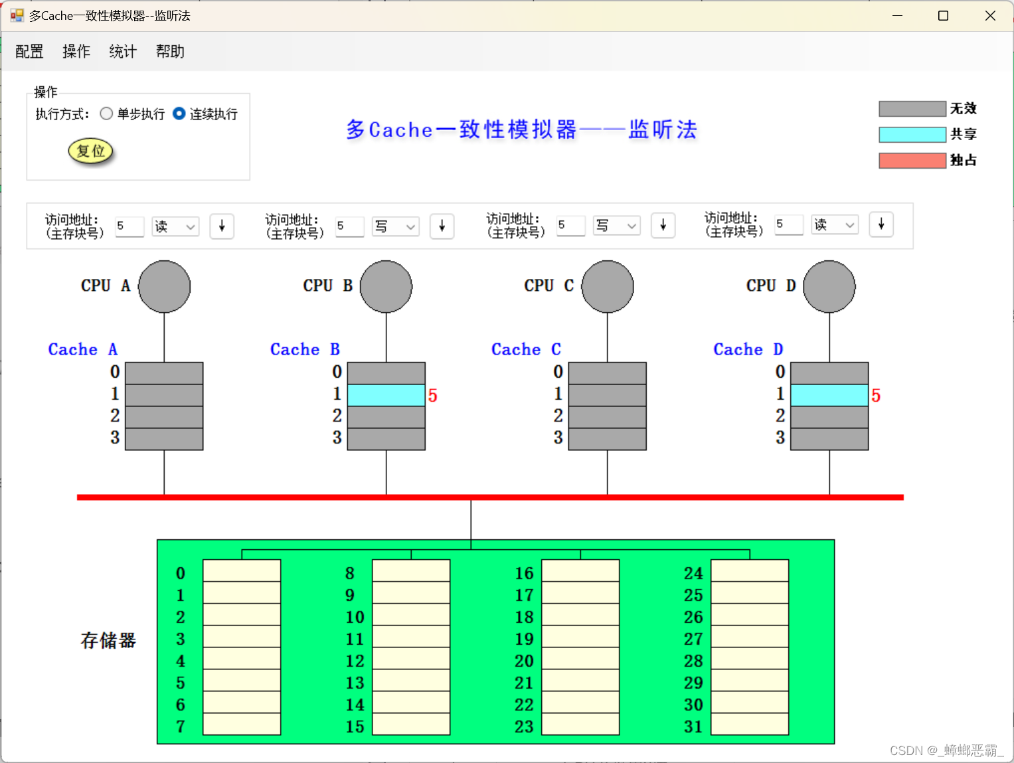Click the 存储器 memory label

click(x=108, y=640)
